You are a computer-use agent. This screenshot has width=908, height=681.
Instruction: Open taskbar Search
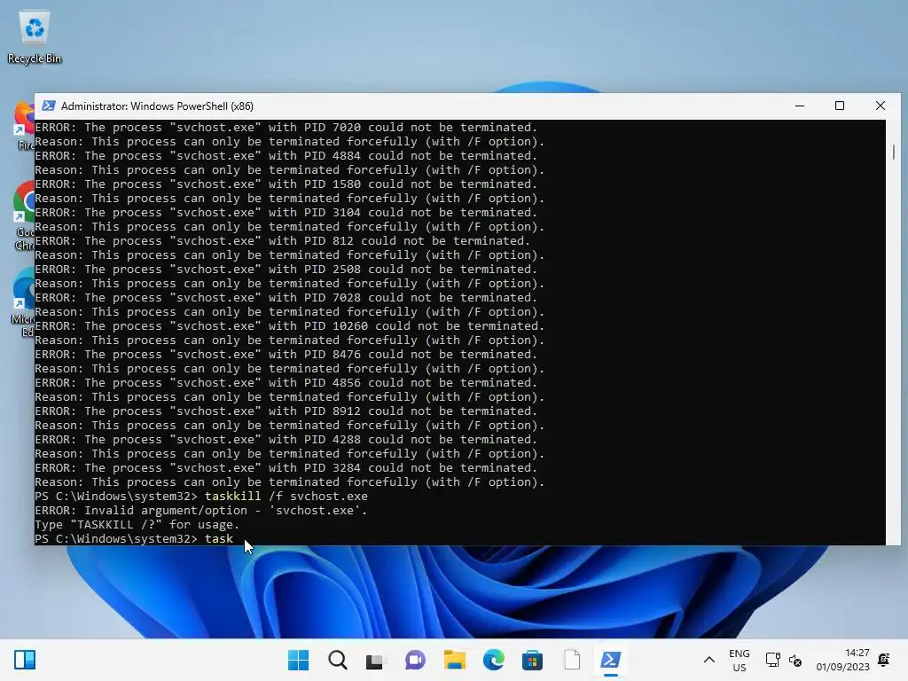[338, 660]
